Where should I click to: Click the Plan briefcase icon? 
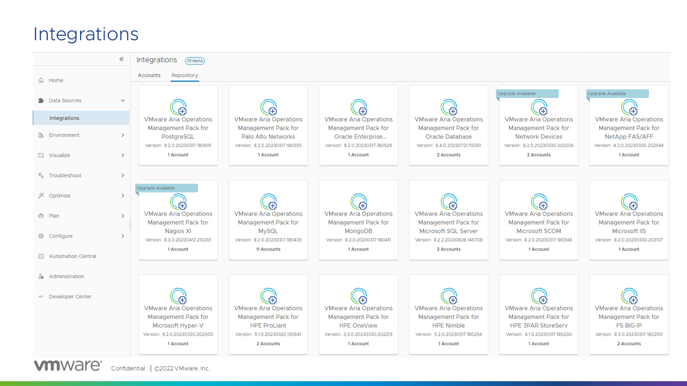click(41, 216)
